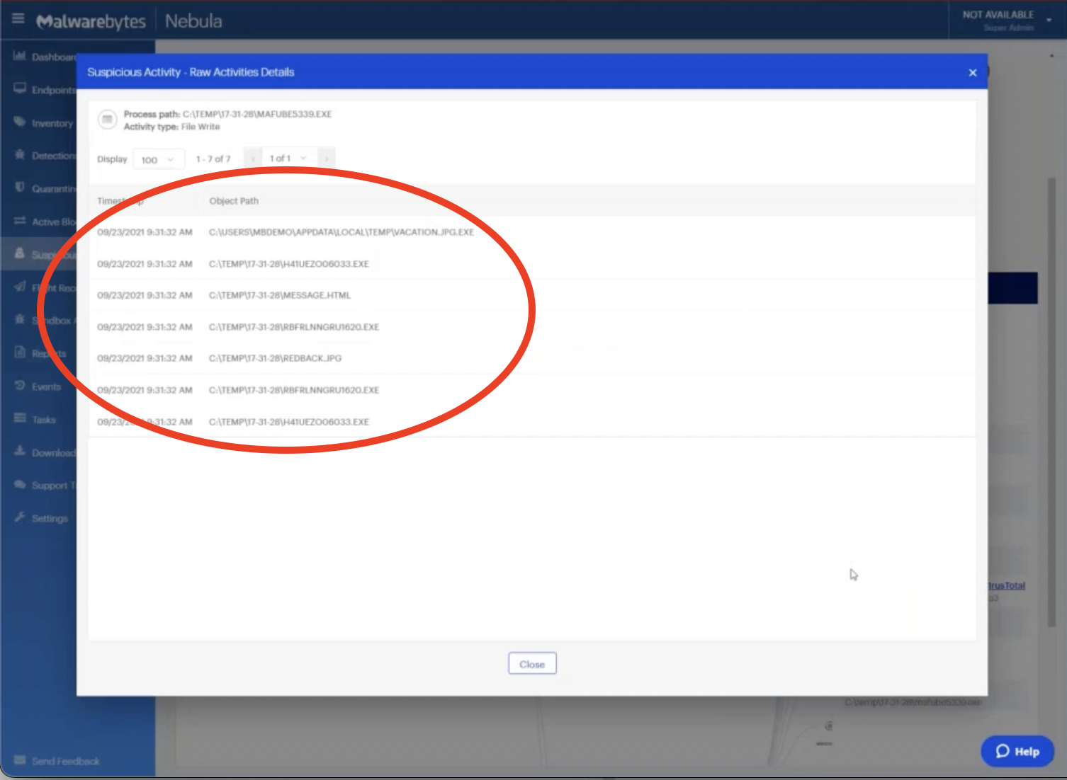Select the Events menu item
The image size is (1067, 780).
point(46,386)
